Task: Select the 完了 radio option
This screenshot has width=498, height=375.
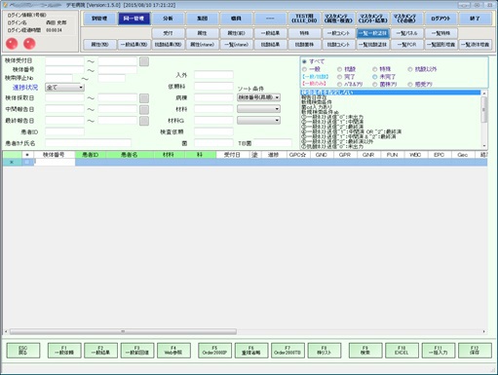Action: tap(339, 77)
